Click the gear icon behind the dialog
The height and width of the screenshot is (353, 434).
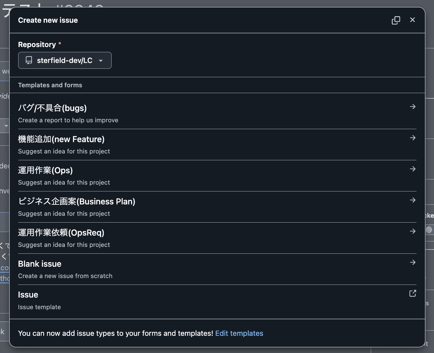tap(429, 230)
